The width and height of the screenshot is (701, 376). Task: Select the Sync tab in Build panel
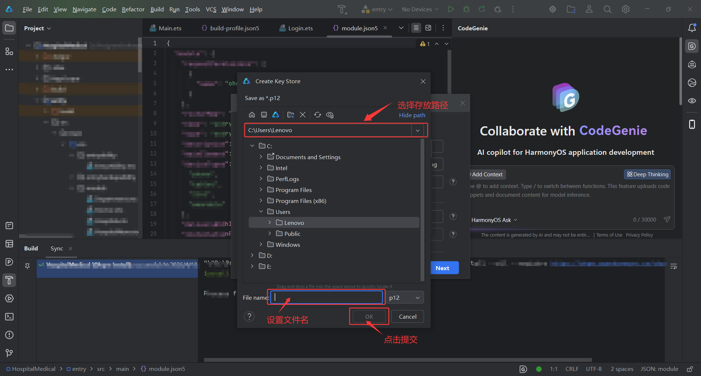coord(57,248)
